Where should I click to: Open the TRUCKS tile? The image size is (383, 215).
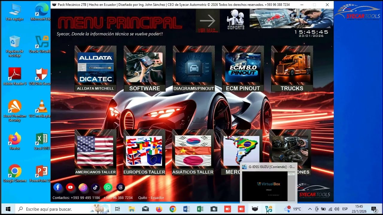pos(292,69)
